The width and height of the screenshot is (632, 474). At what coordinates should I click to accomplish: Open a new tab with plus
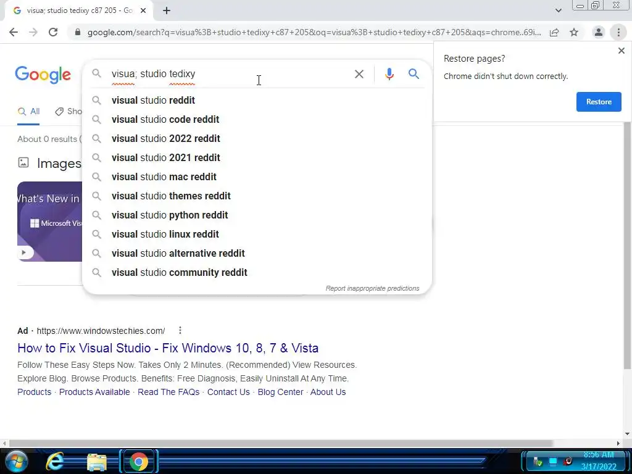pyautogui.click(x=167, y=10)
